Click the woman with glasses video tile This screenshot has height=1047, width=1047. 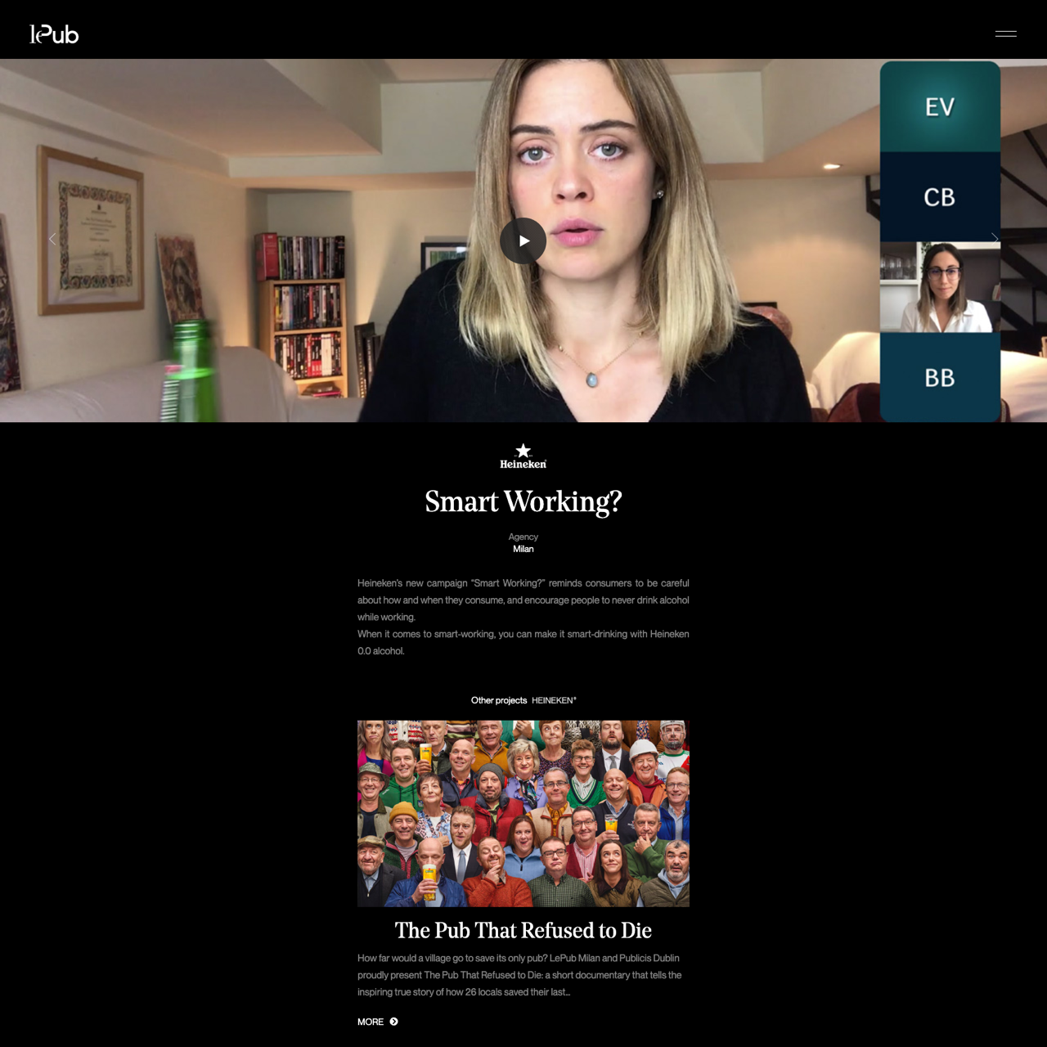point(940,287)
